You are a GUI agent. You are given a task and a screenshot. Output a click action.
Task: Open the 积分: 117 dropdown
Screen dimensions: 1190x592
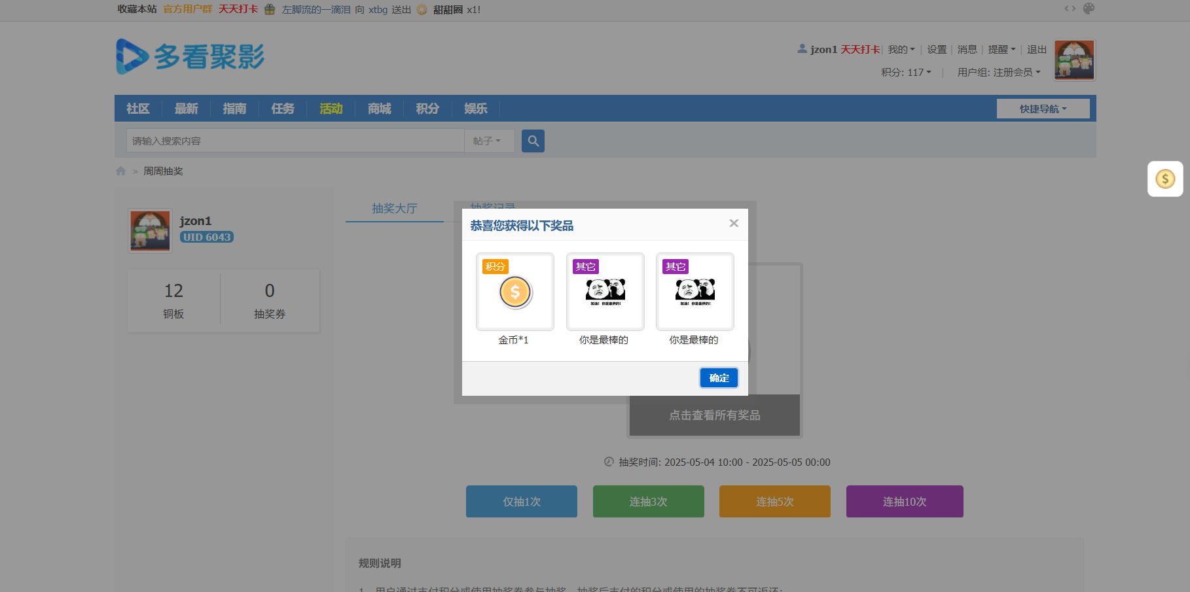(x=907, y=72)
